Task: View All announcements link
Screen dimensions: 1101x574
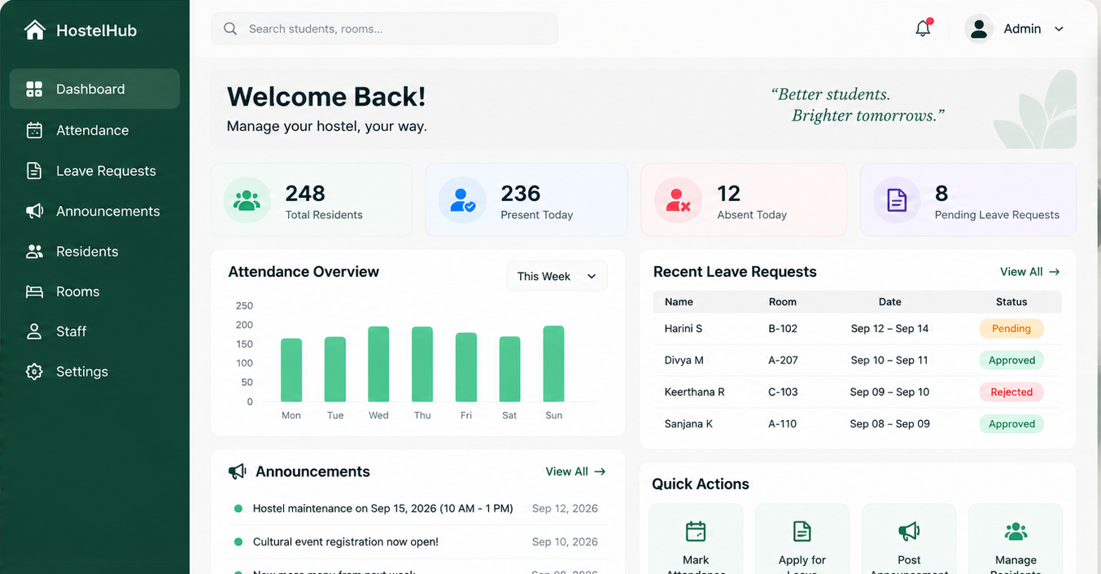Action: [x=575, y=471]
